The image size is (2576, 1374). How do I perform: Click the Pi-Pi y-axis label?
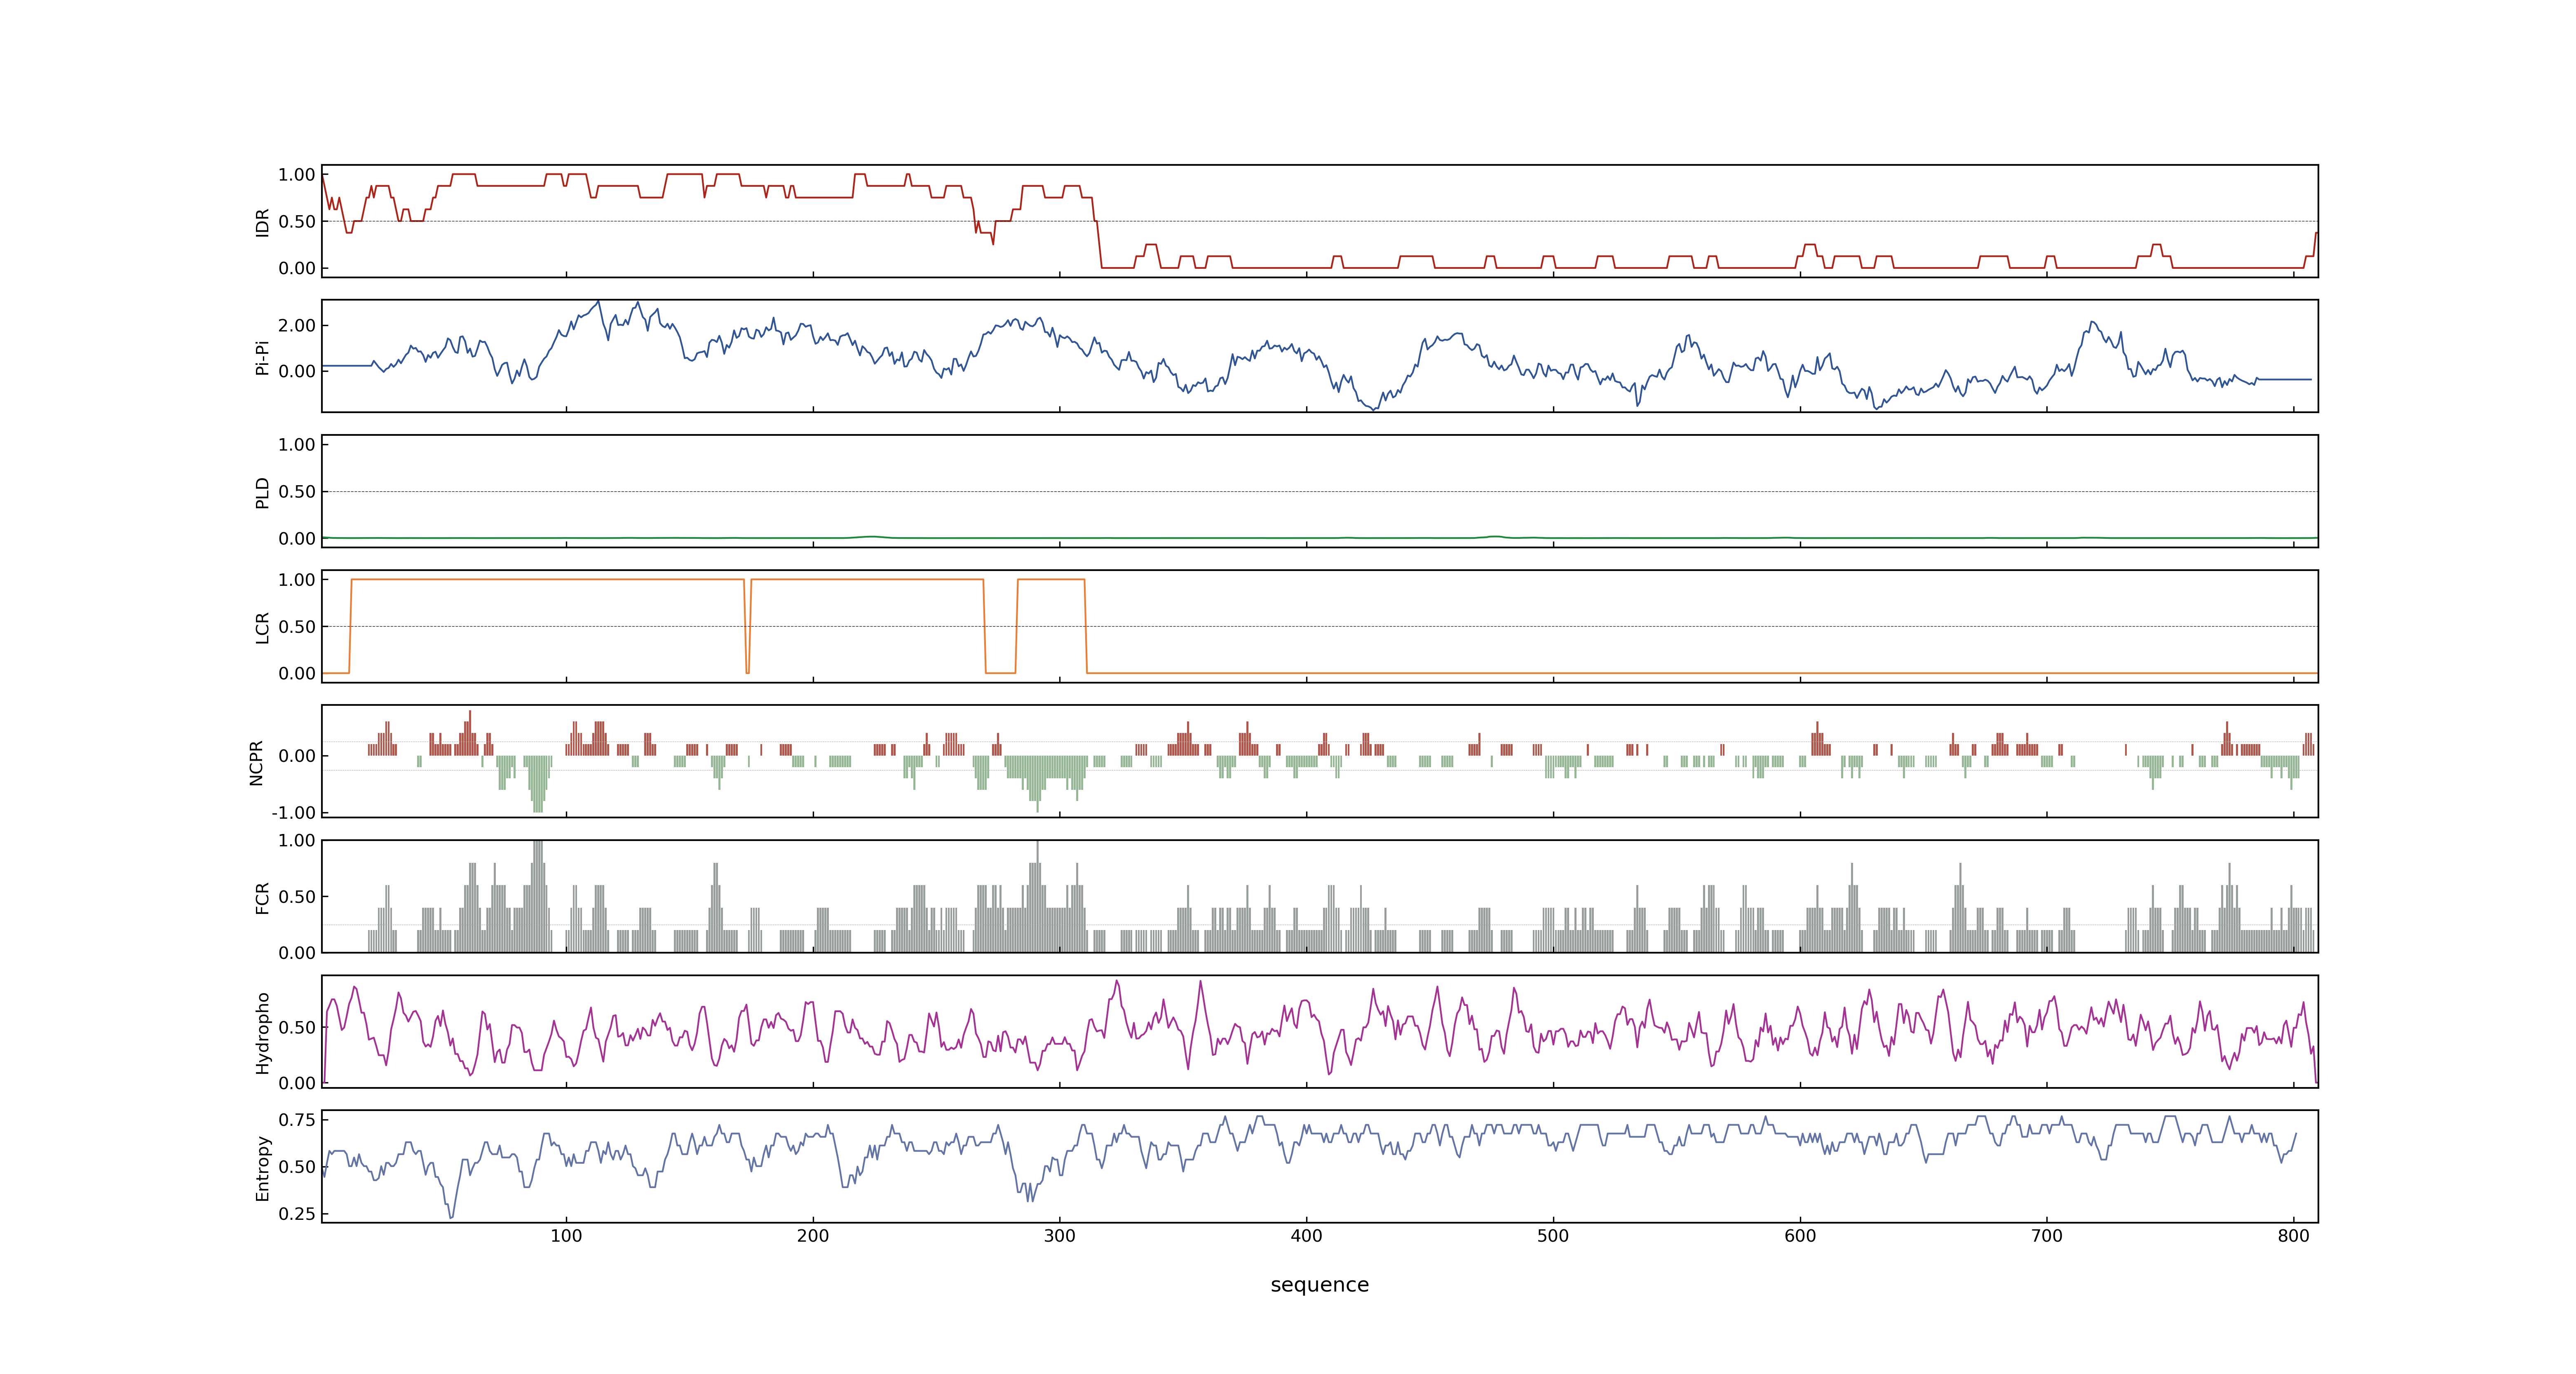(x=263, y=357)
